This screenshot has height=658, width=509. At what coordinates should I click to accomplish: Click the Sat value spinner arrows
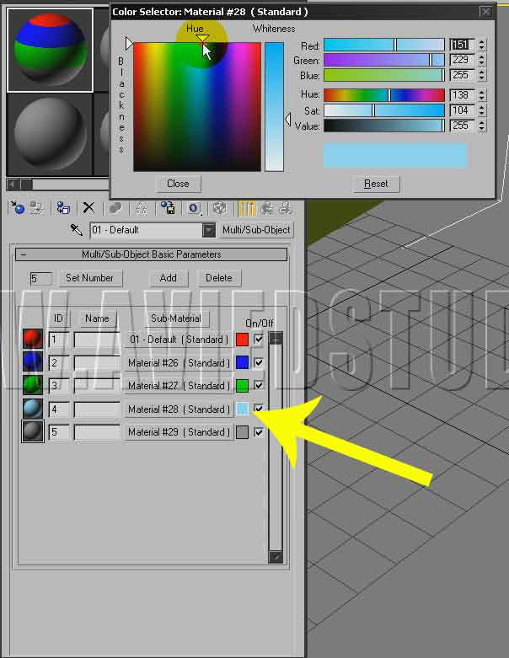(x=482, y=110)
